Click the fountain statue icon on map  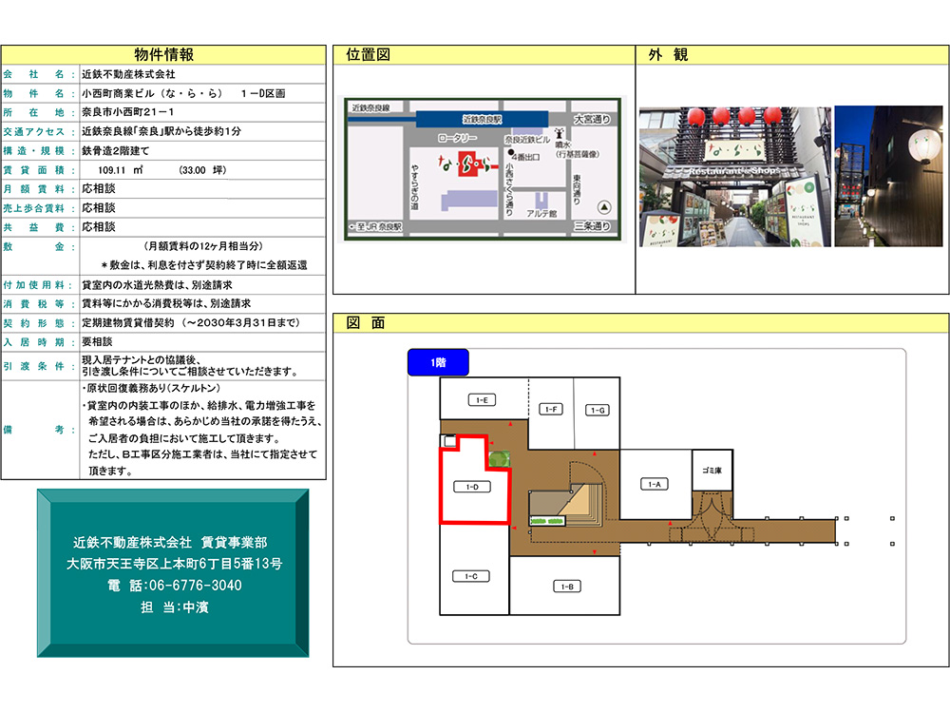[x=560, y=133]
